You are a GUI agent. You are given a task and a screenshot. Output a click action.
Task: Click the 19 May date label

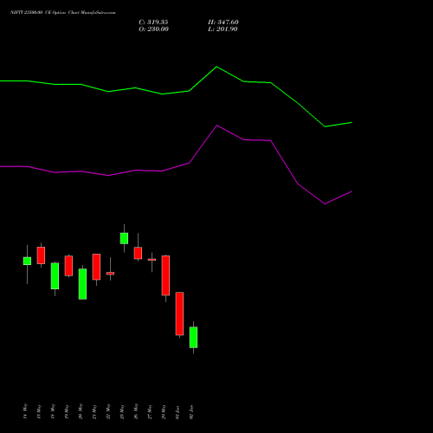[67, 411]
